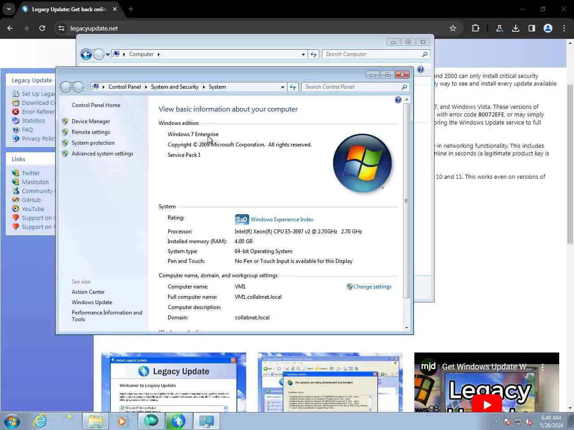Close the Legacy Update tab
Viewport: 574px width, 430px height.
click(115, 9)
